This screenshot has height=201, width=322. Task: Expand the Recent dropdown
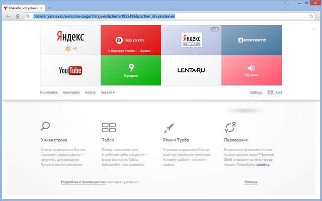click(107, 92)
